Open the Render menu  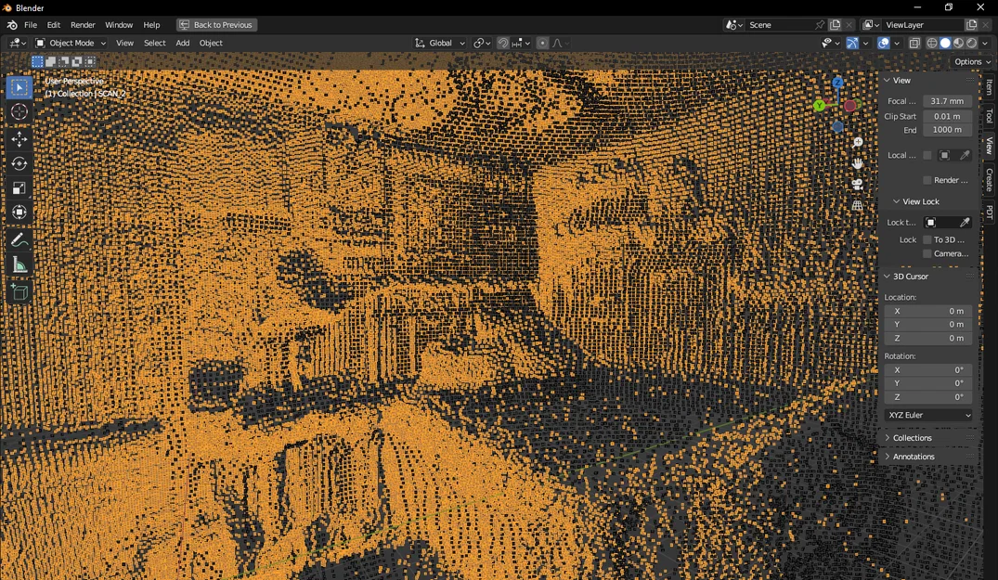(83, 25)
